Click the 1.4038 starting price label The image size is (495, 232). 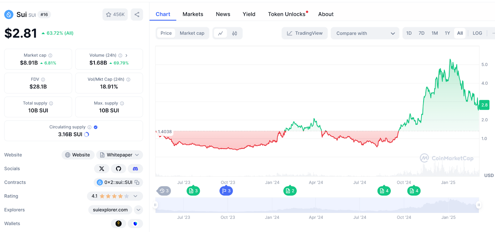(x=165, y=132)
